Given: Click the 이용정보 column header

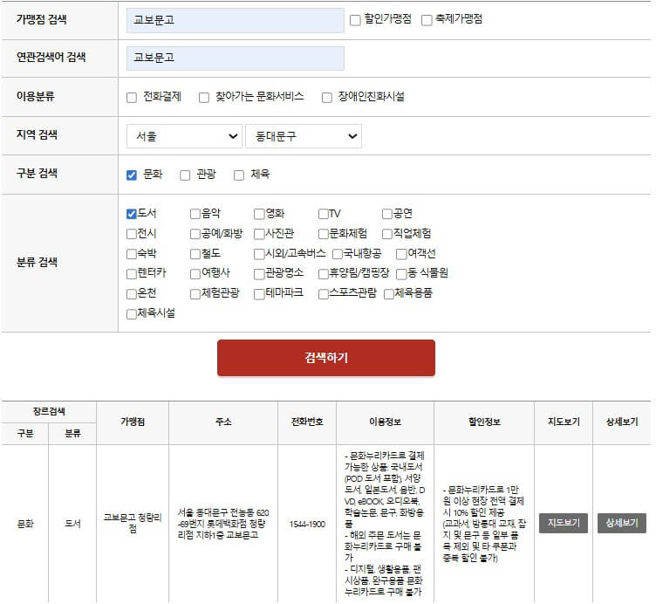Looking at the screenshot, I should pyautogui.click(x=385, y=422).
